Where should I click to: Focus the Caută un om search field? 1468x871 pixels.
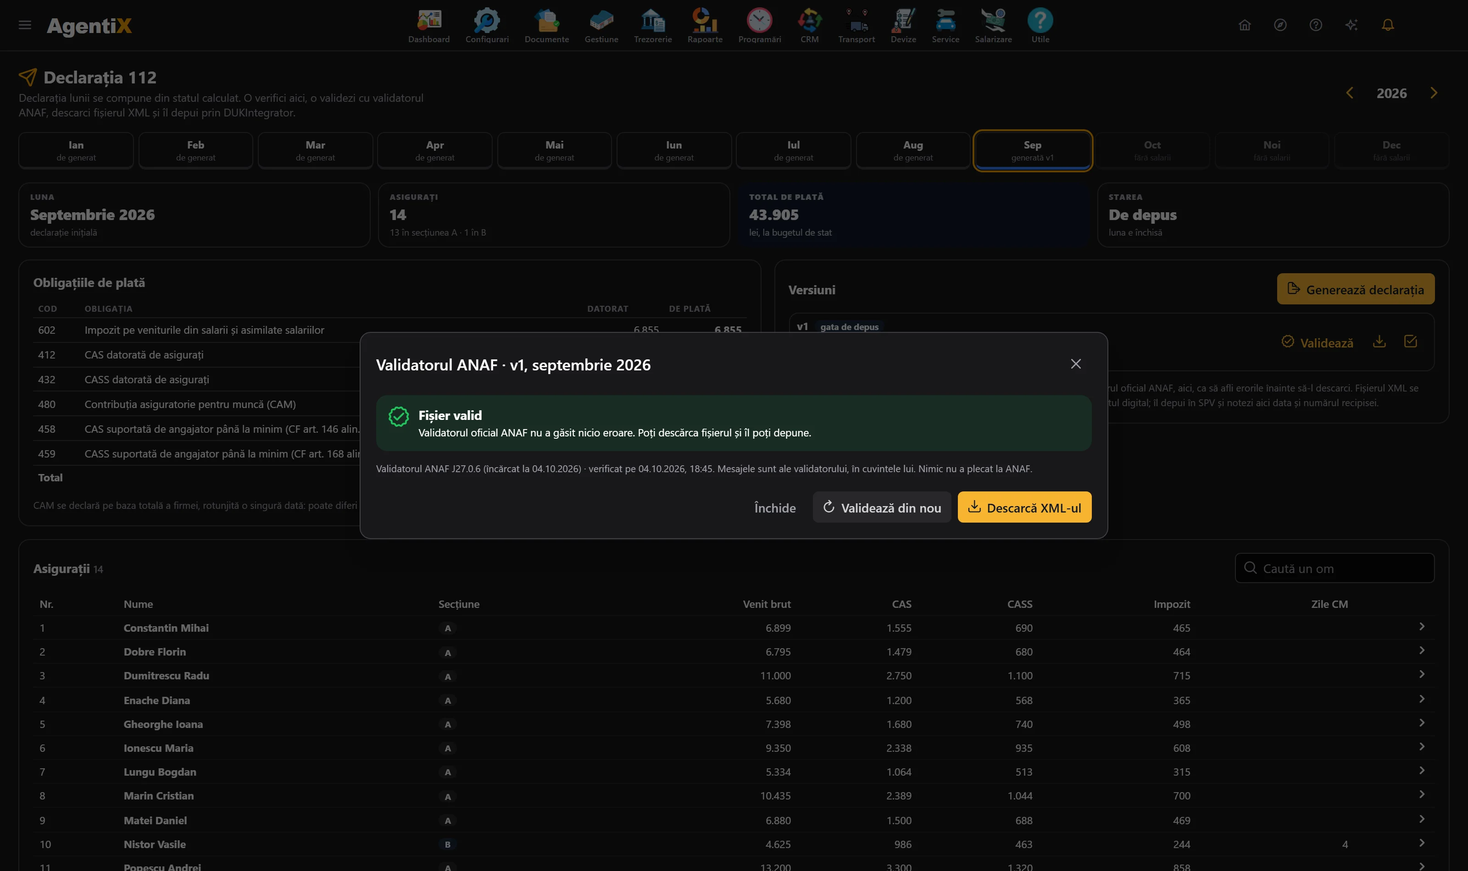tap(1334, 568)
